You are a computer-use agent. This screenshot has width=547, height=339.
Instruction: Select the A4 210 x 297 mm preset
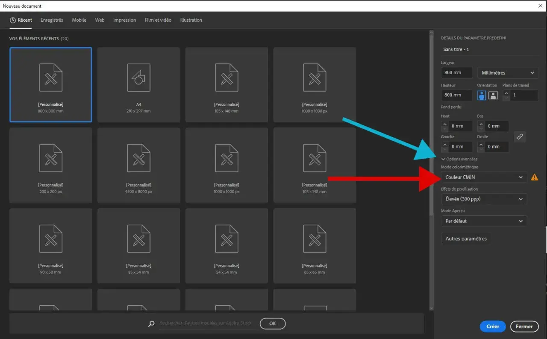pos(138,84)
